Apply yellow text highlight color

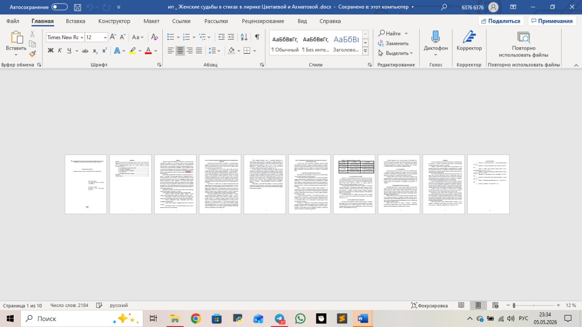[132, 50]
